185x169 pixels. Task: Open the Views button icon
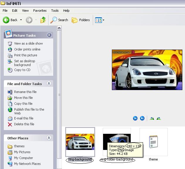[98, 20]
